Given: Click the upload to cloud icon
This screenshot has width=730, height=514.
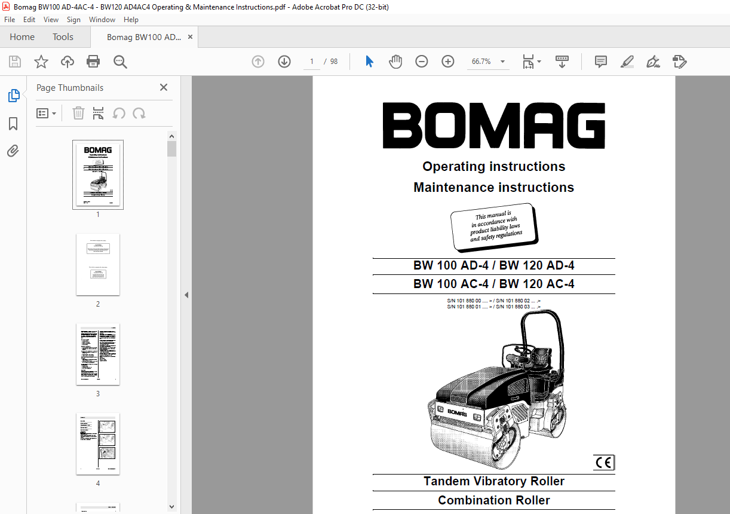Looking at the screenshot, I should (68, 62).
